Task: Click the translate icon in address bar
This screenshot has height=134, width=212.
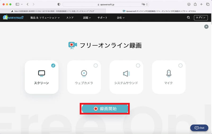Action: point(143,4)
